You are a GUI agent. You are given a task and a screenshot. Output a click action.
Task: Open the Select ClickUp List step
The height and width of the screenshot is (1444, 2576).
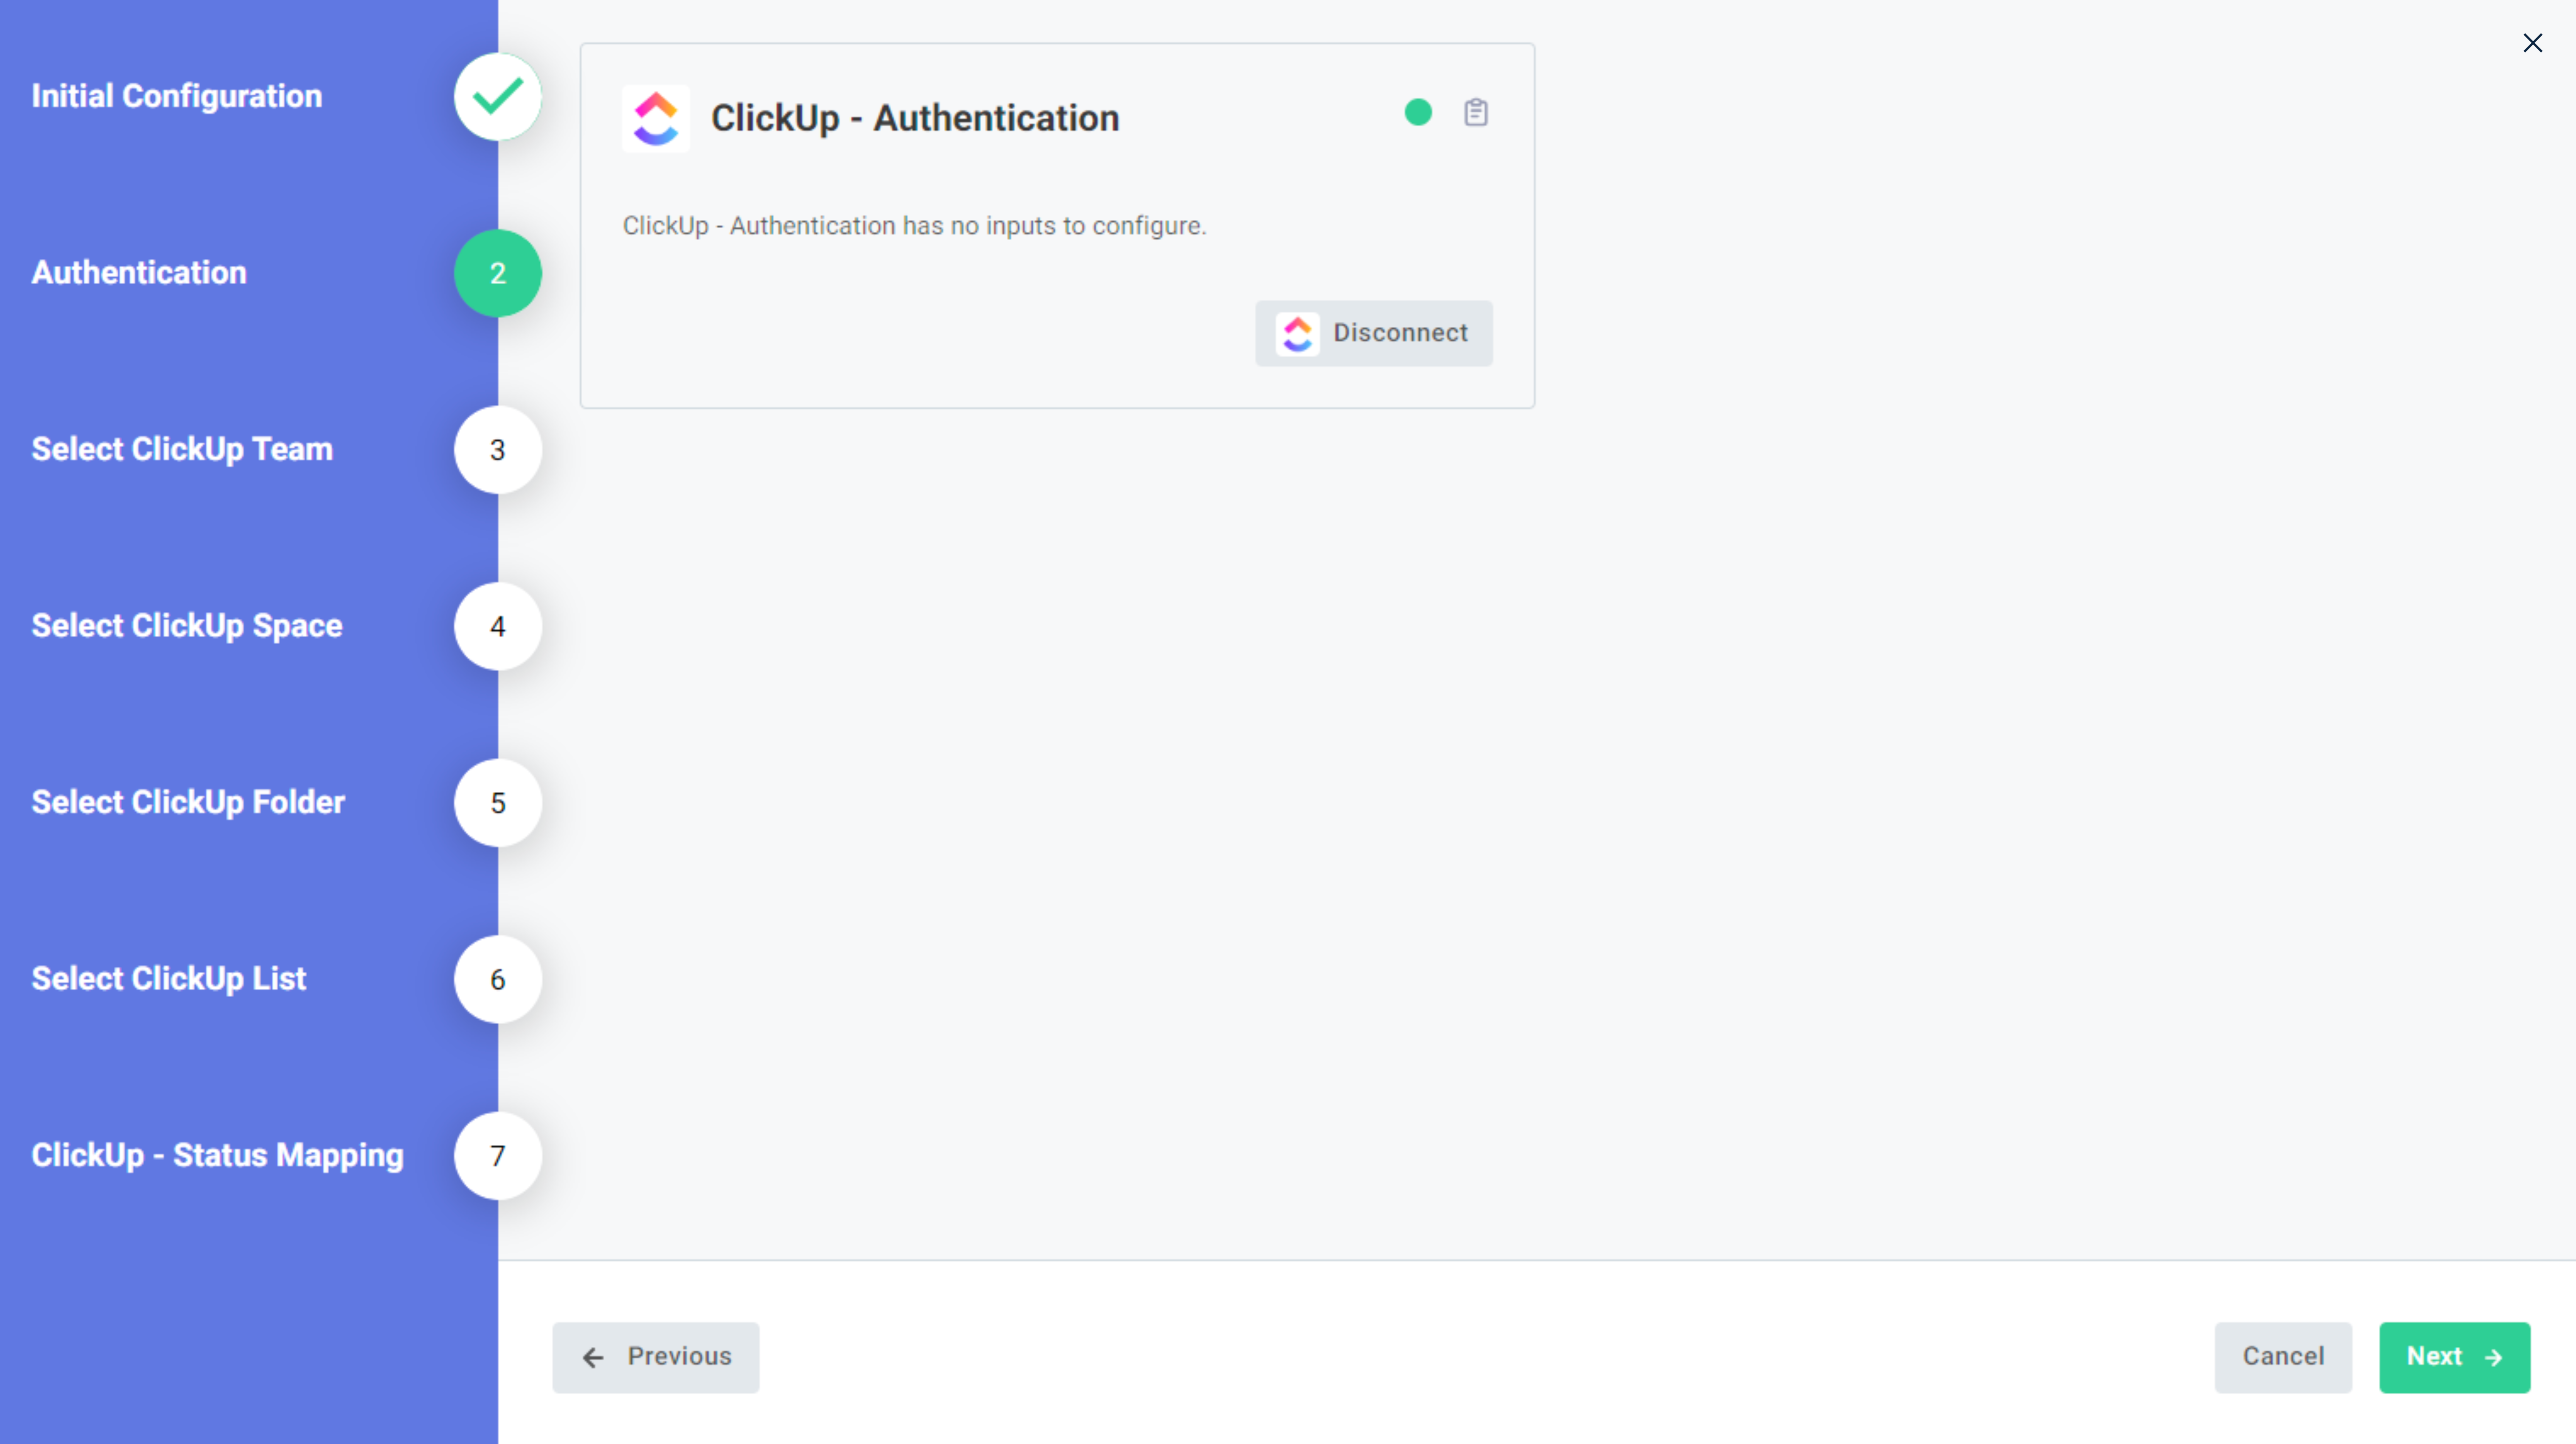[x=497, y=979]
